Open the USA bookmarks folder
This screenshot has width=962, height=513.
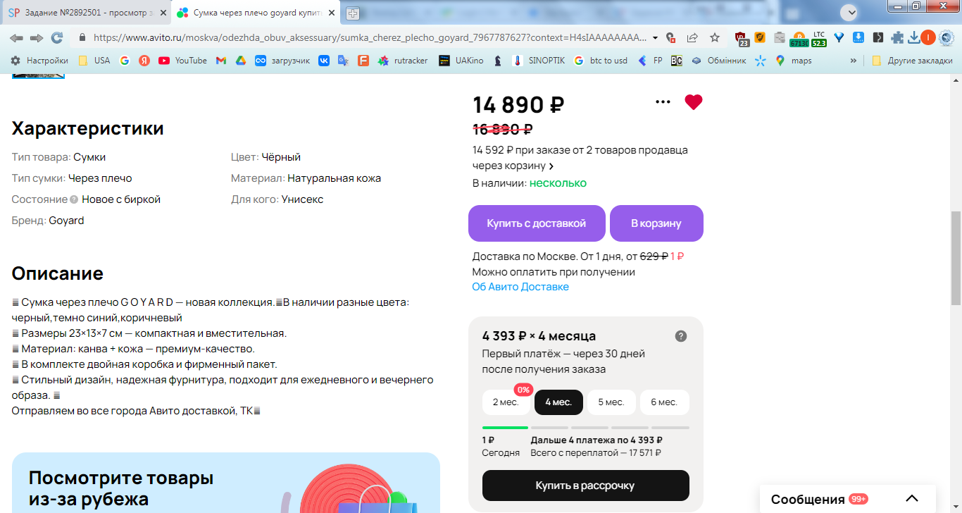[x=94, y=61]
